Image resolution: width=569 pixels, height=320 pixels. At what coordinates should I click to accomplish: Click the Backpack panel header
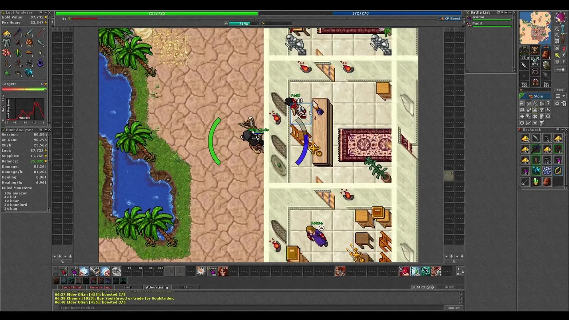click(x=541, y=129)
